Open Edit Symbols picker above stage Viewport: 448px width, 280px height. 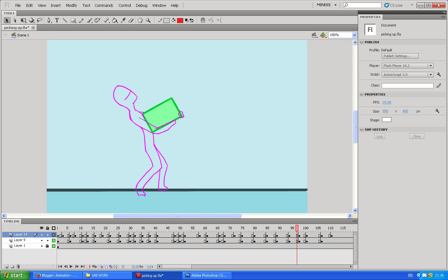click(x=324, y=35)
